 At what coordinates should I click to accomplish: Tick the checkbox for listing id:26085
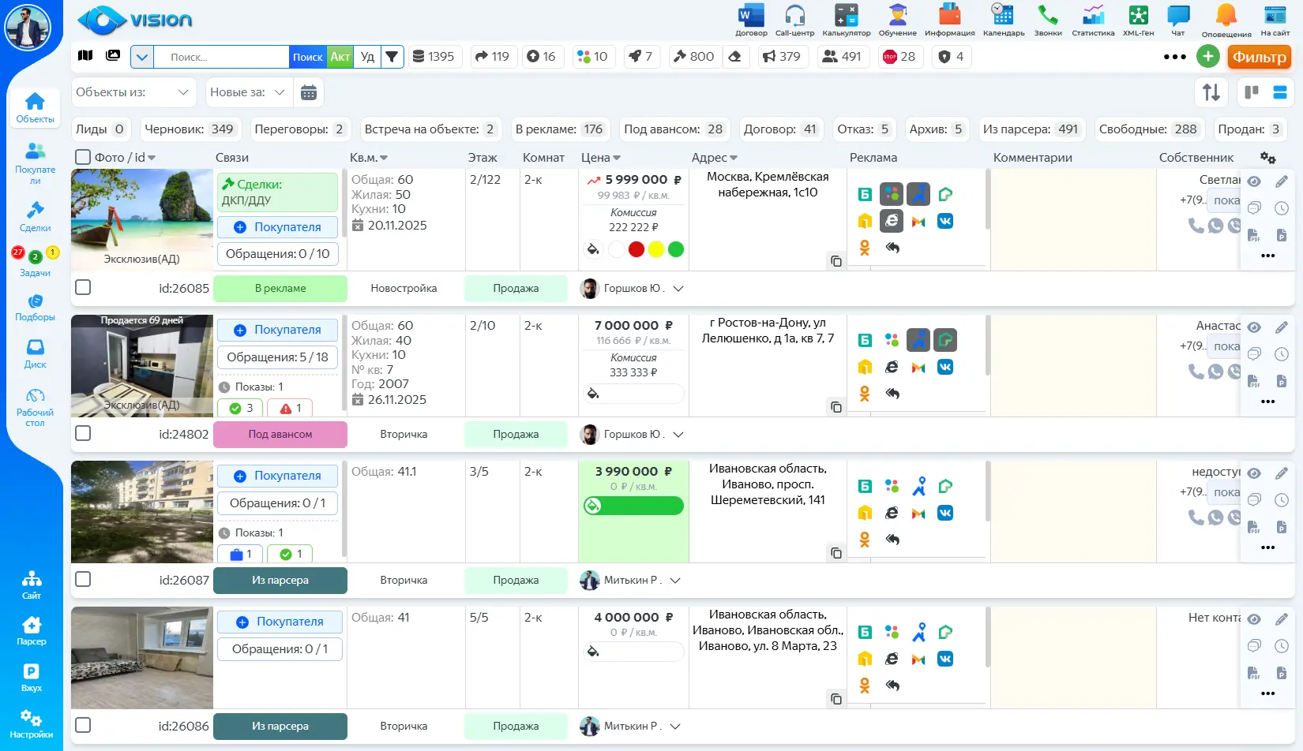pos(83,287)
